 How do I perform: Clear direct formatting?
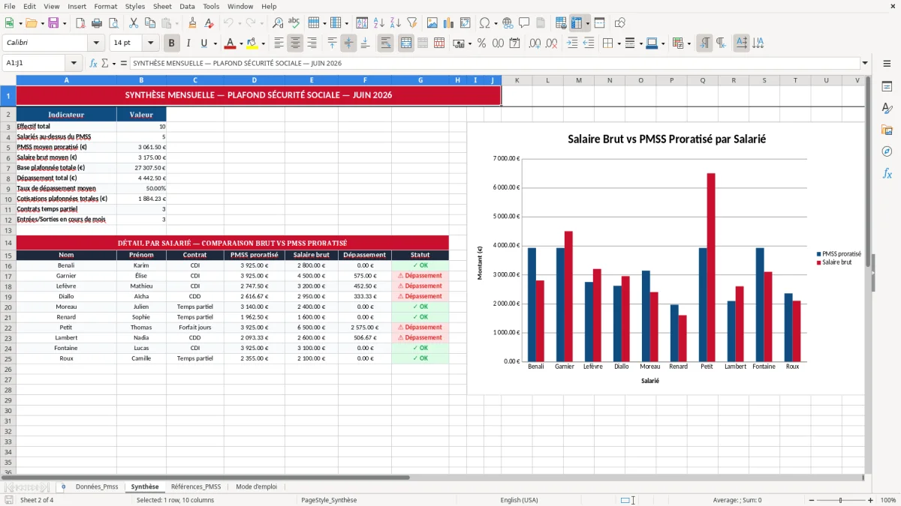click(209, 23)
